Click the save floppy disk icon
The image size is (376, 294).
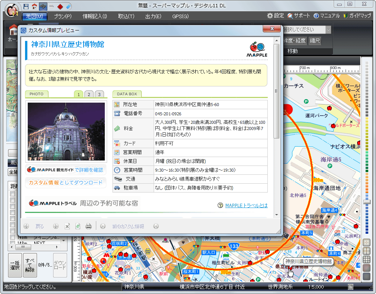pyautogui.click(x=26, y=7)
